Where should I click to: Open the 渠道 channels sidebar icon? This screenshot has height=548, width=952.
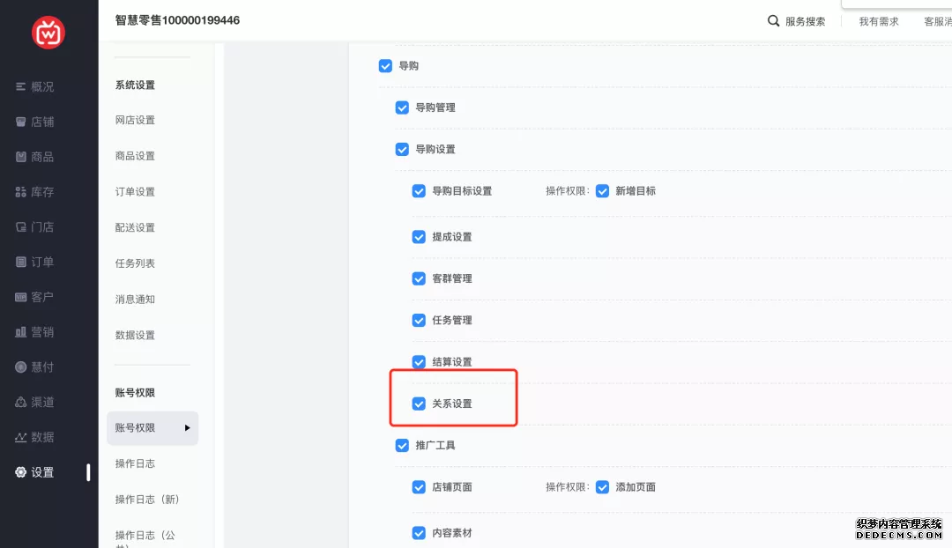(x=20, y=403)
